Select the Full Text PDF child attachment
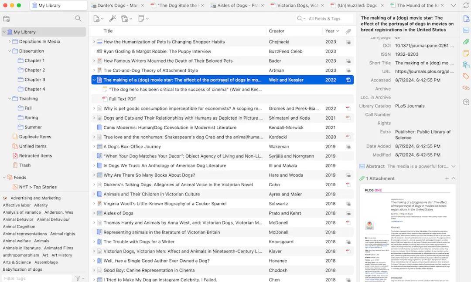 pyautogui.click(x=222, y=99)
